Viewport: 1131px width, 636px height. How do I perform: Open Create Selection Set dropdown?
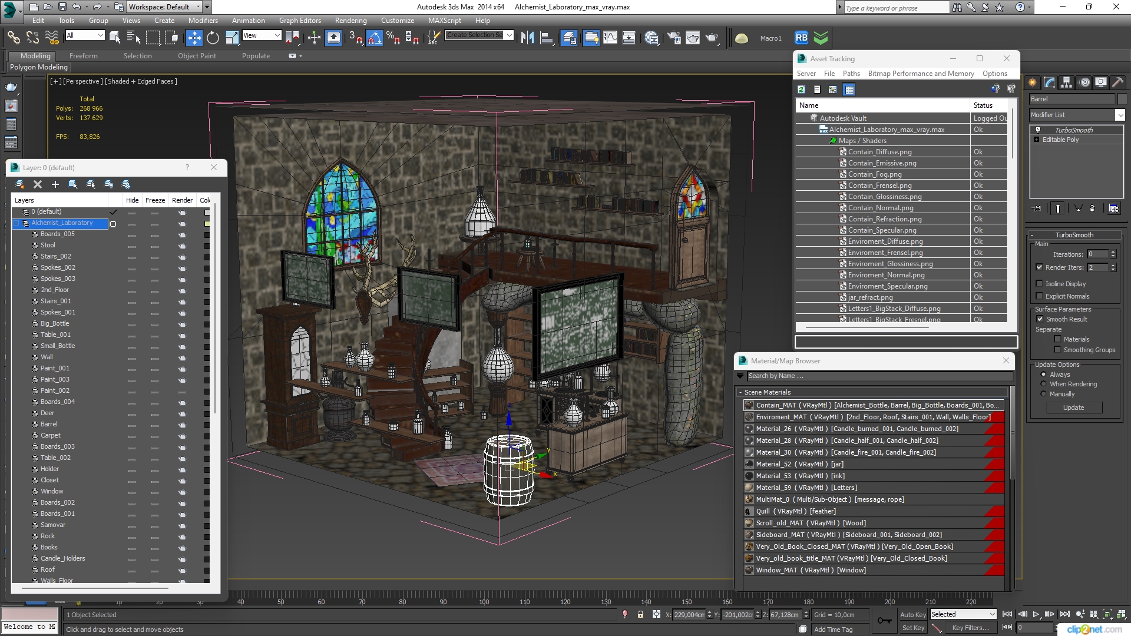click(479, 35)
